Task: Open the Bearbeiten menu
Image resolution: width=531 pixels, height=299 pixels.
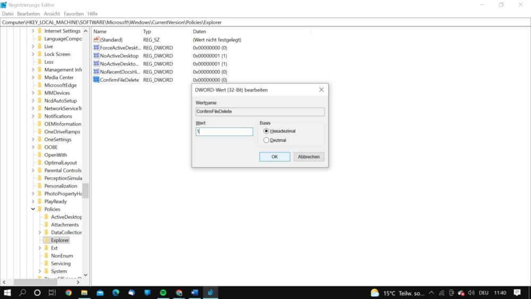Action: click(29, 14)
